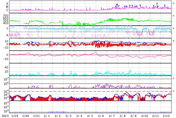Select the 2/ 3 date label

(x=69, y=116)
